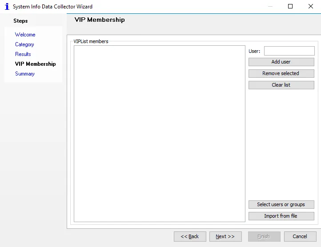Click the User input field
The image size is (321, 247).
[x=289, y=51]
